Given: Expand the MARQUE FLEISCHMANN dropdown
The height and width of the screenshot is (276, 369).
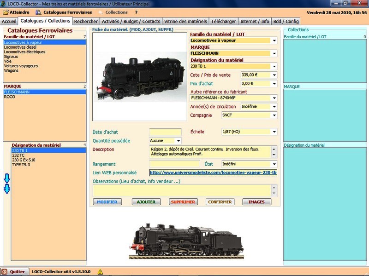Looking at the screenshot, I should 274,53.
